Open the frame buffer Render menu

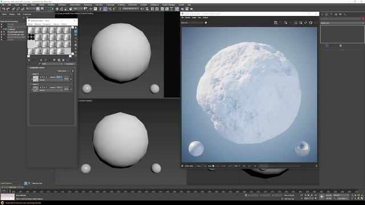point(188,18)
